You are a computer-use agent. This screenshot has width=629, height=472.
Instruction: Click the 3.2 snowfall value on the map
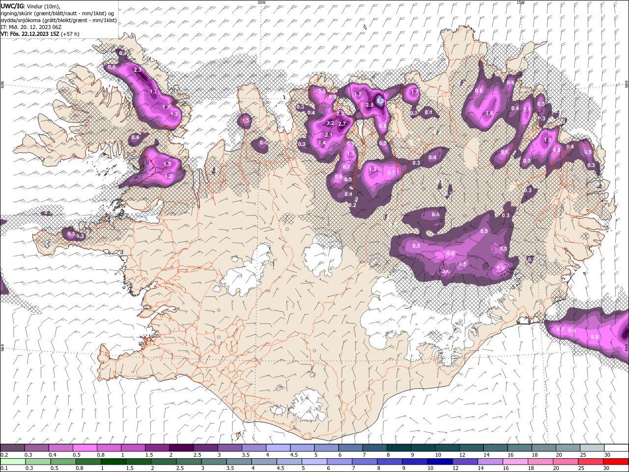330,123
